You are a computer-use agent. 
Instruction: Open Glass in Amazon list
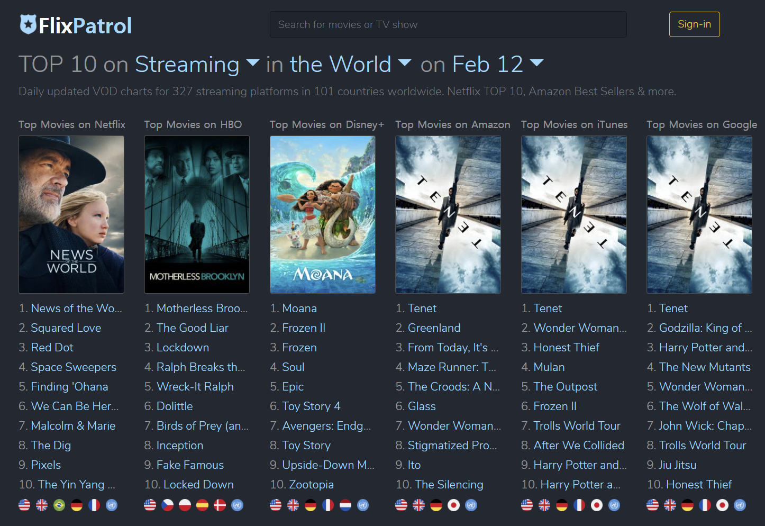(x=422, y=406)
